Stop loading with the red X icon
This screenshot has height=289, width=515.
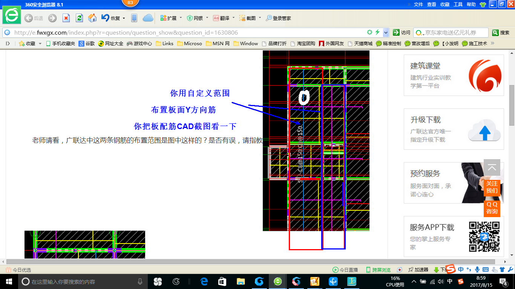tap(66, 18)
